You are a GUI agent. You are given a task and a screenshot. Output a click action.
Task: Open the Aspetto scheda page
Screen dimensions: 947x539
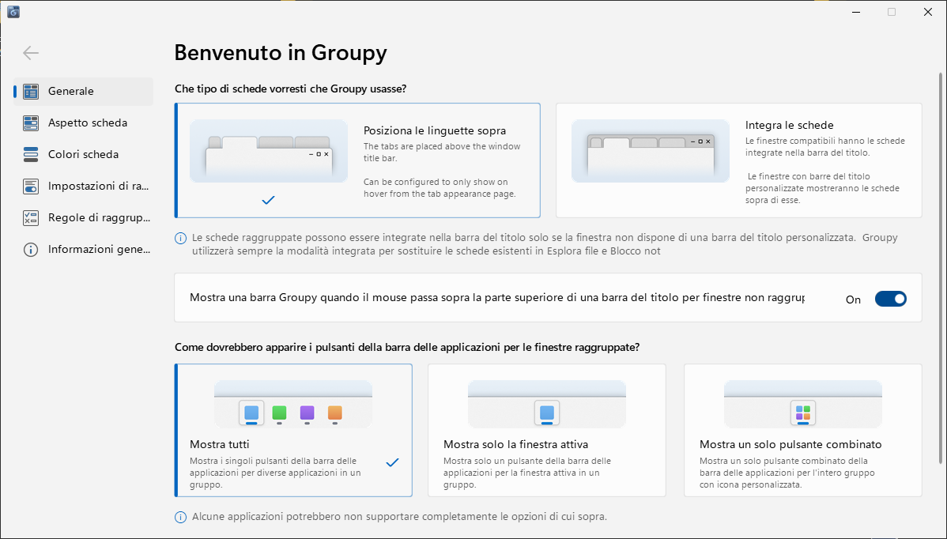coord(83,123)
